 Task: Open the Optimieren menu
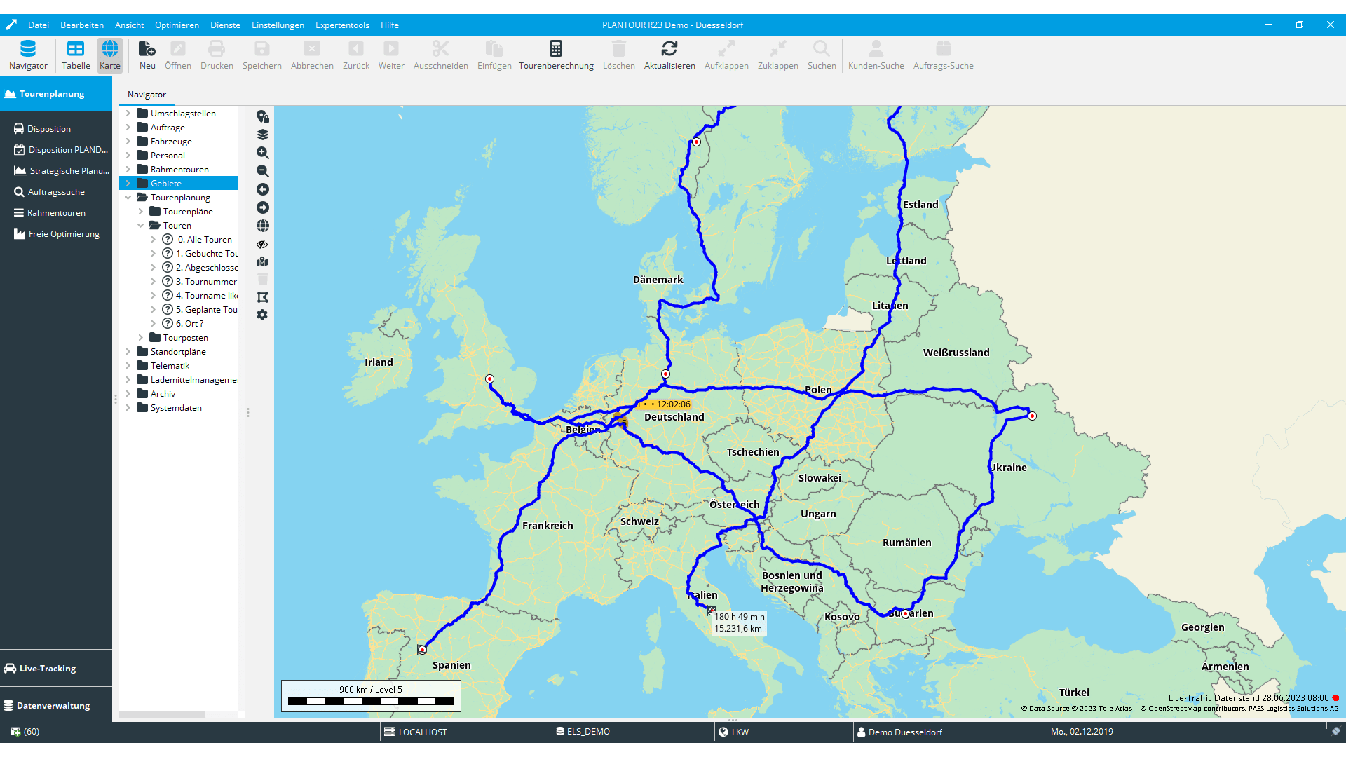[177, 25]
